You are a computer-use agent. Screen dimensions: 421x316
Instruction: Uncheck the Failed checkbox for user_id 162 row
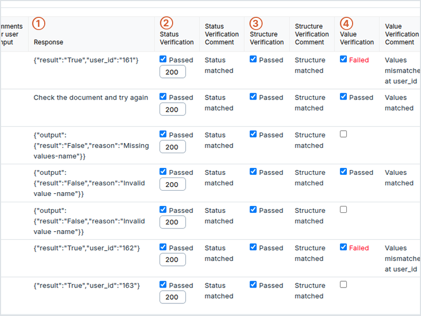pyautogui.click(x=343, y=246)
